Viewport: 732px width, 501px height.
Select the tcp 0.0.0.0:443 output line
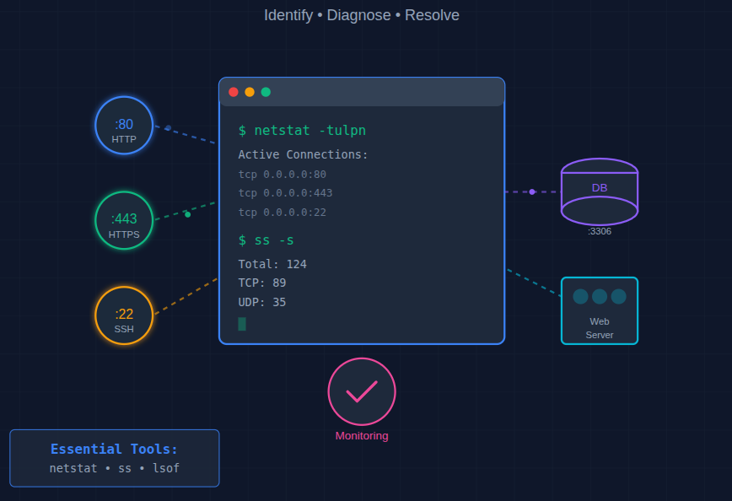coord(285,193)
